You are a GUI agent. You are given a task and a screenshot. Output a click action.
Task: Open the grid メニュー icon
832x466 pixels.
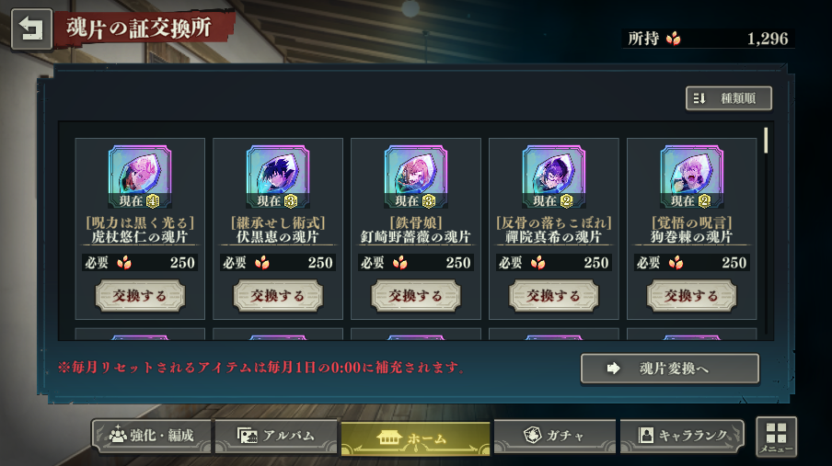coord(776,437)
